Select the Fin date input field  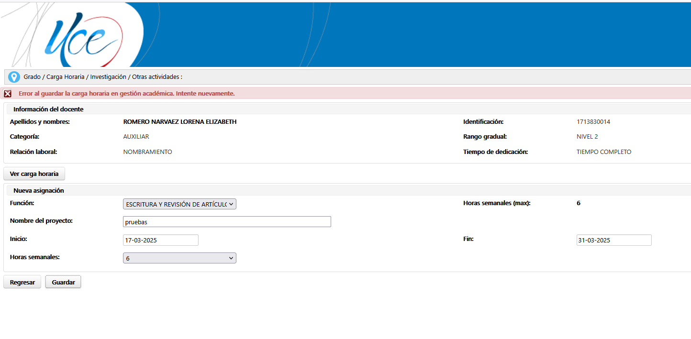pos(613,240)
